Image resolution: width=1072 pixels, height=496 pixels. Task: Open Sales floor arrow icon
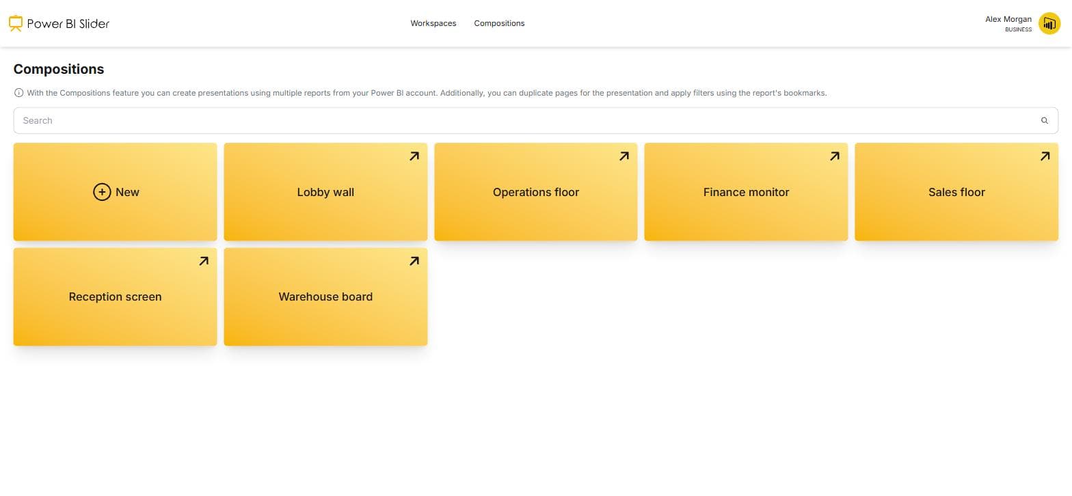coord(1045,156)
